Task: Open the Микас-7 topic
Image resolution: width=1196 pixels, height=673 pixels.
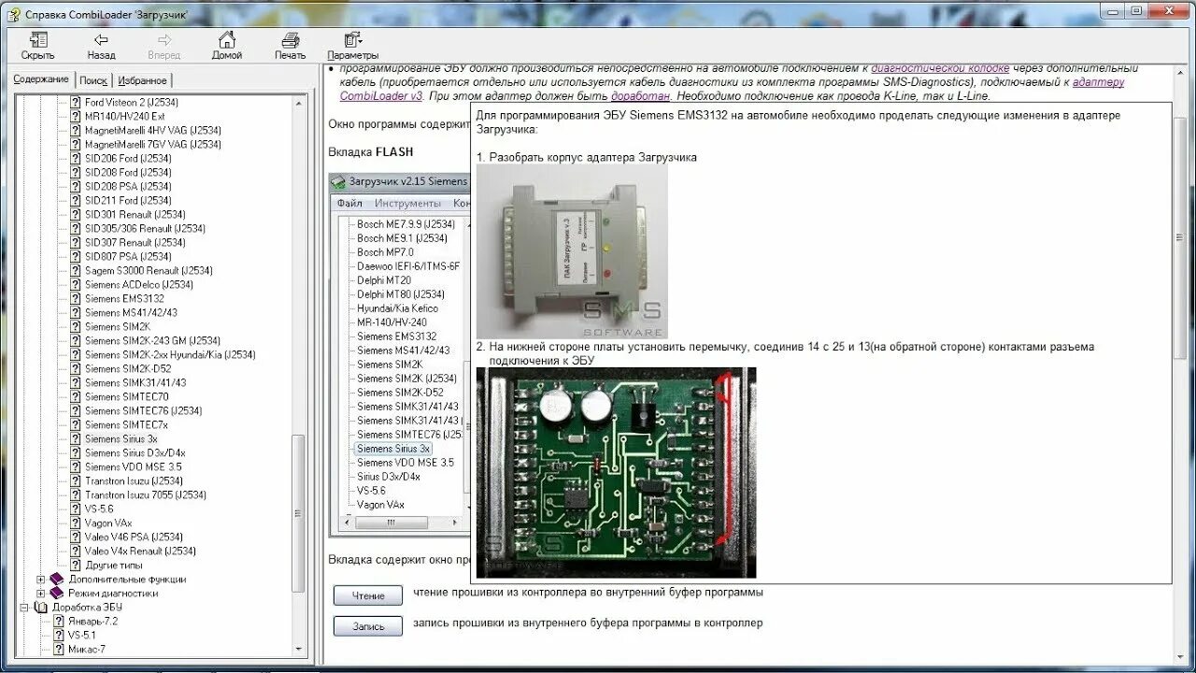Action: click(x=86, y=649)
